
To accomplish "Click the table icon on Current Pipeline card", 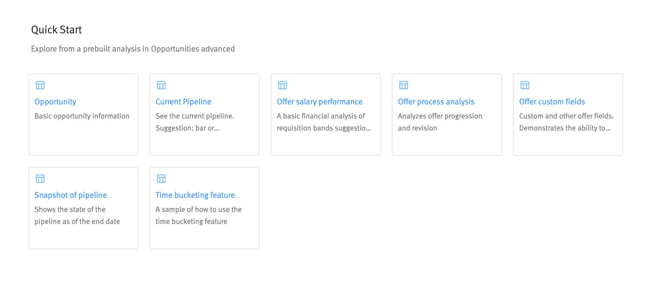I will coord(161,85).
